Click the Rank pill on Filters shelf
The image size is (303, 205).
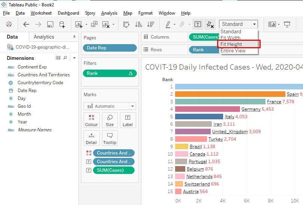point(109,73)
